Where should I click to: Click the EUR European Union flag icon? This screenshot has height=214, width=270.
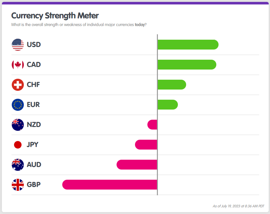click(18, 105)
